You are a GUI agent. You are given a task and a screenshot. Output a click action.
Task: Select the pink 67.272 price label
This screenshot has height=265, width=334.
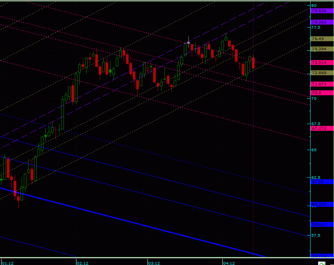click(x=322, y=129)
